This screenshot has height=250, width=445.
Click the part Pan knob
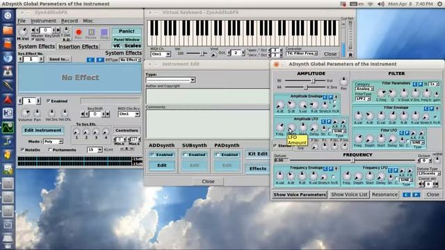pos(37,113)
